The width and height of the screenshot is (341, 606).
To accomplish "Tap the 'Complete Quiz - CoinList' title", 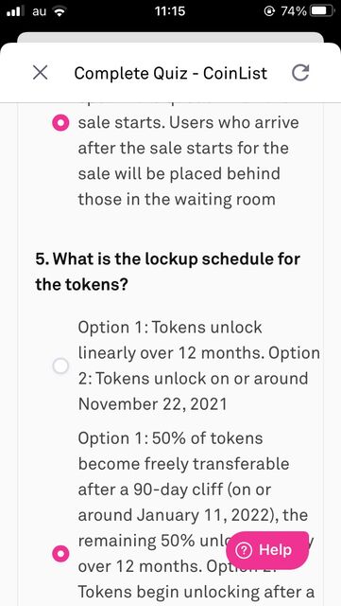I will coord(170,73).
